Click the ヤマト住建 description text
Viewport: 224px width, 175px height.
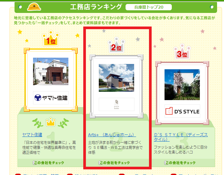[49, 147]
